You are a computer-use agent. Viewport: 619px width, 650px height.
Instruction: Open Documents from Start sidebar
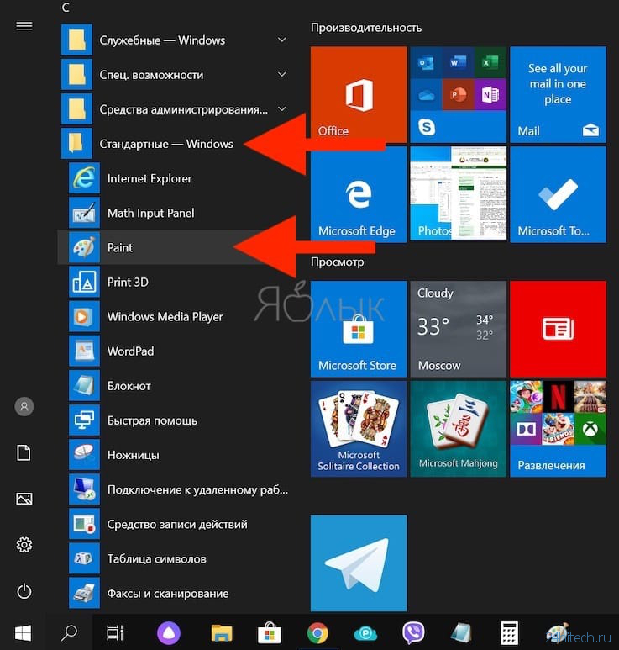pos(24,452)
